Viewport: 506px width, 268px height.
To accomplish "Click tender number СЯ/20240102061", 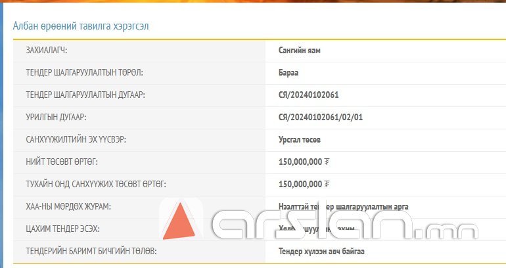I will point(308,95).
